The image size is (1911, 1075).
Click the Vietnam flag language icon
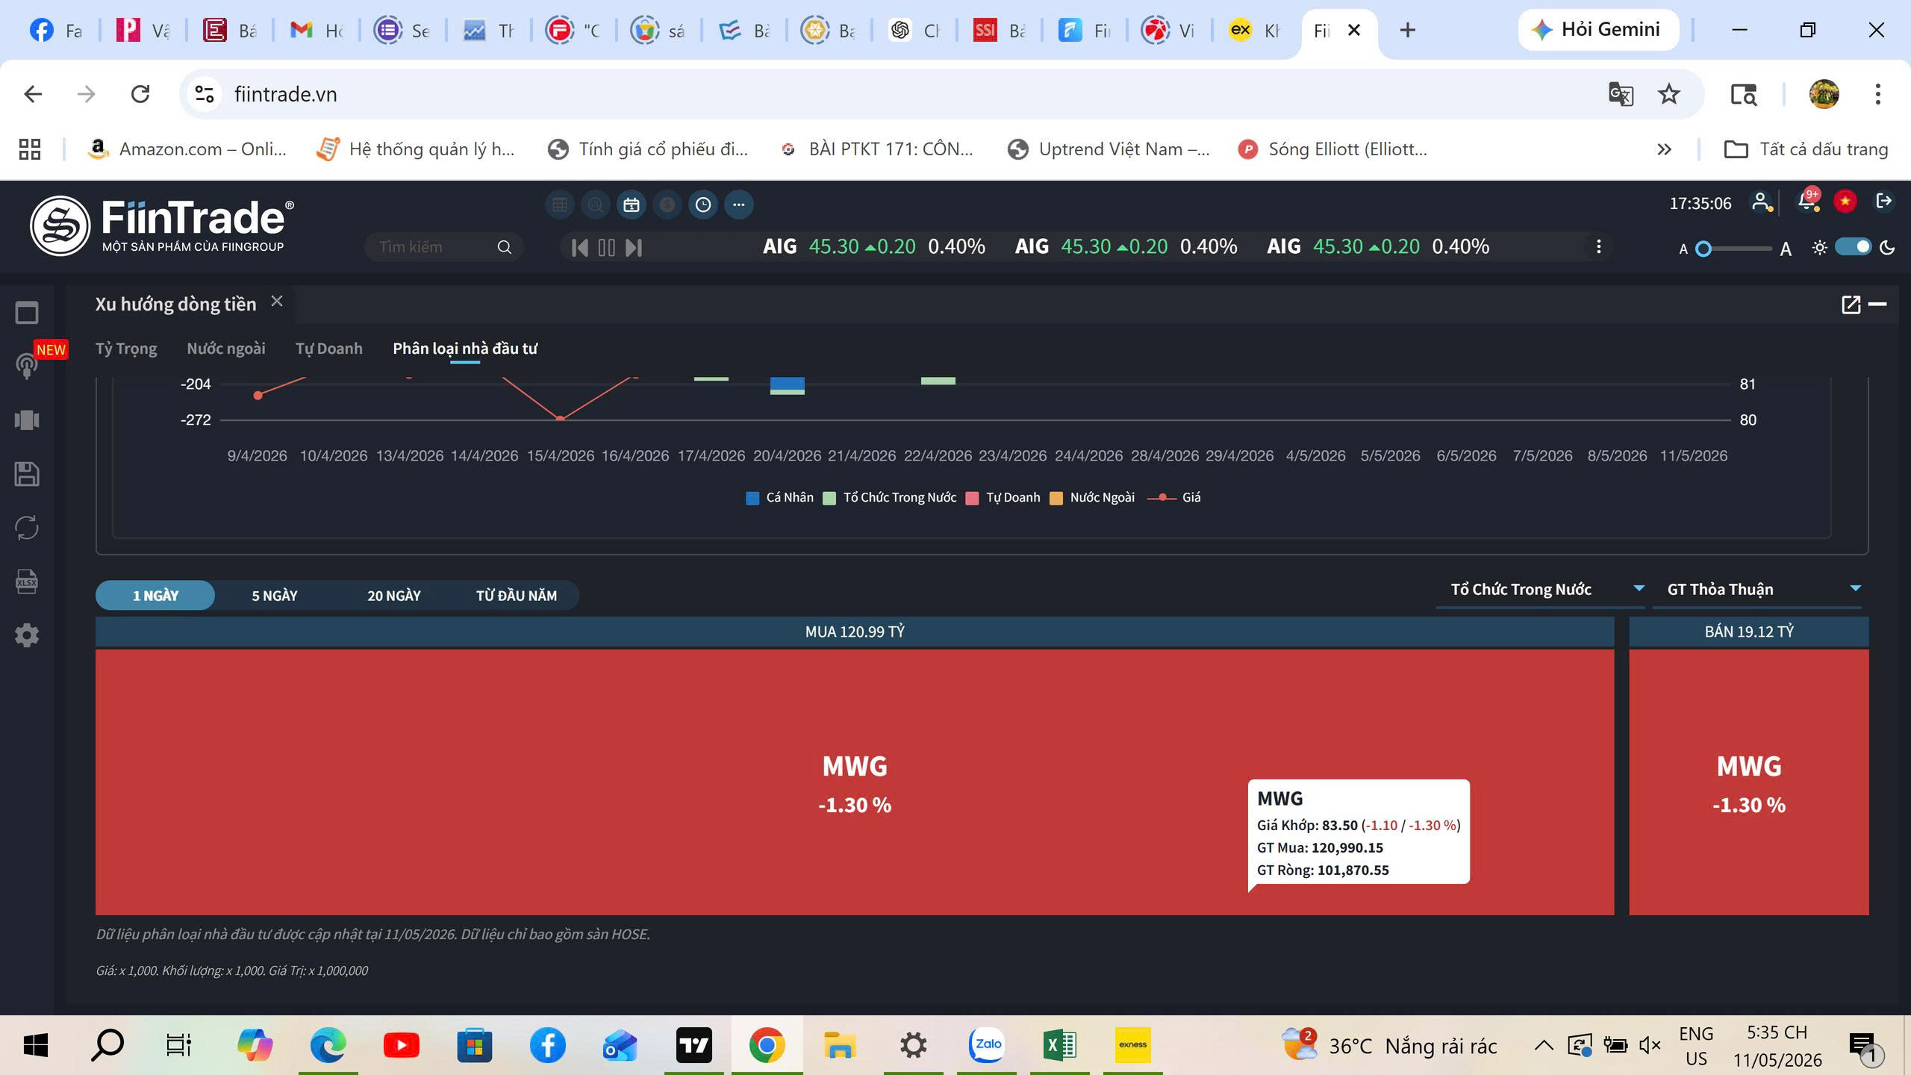point(1845,202)
